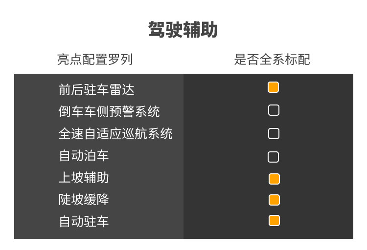
Task: Uncheck the 上坡辅助 orange checkbox
Action: coord(274,179)
